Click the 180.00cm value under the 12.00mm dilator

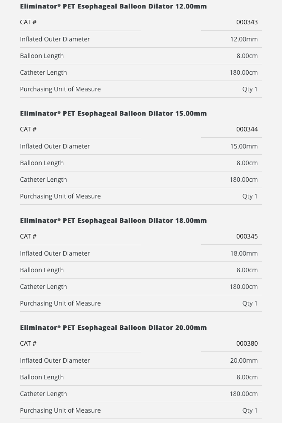(x=243, y=72)
